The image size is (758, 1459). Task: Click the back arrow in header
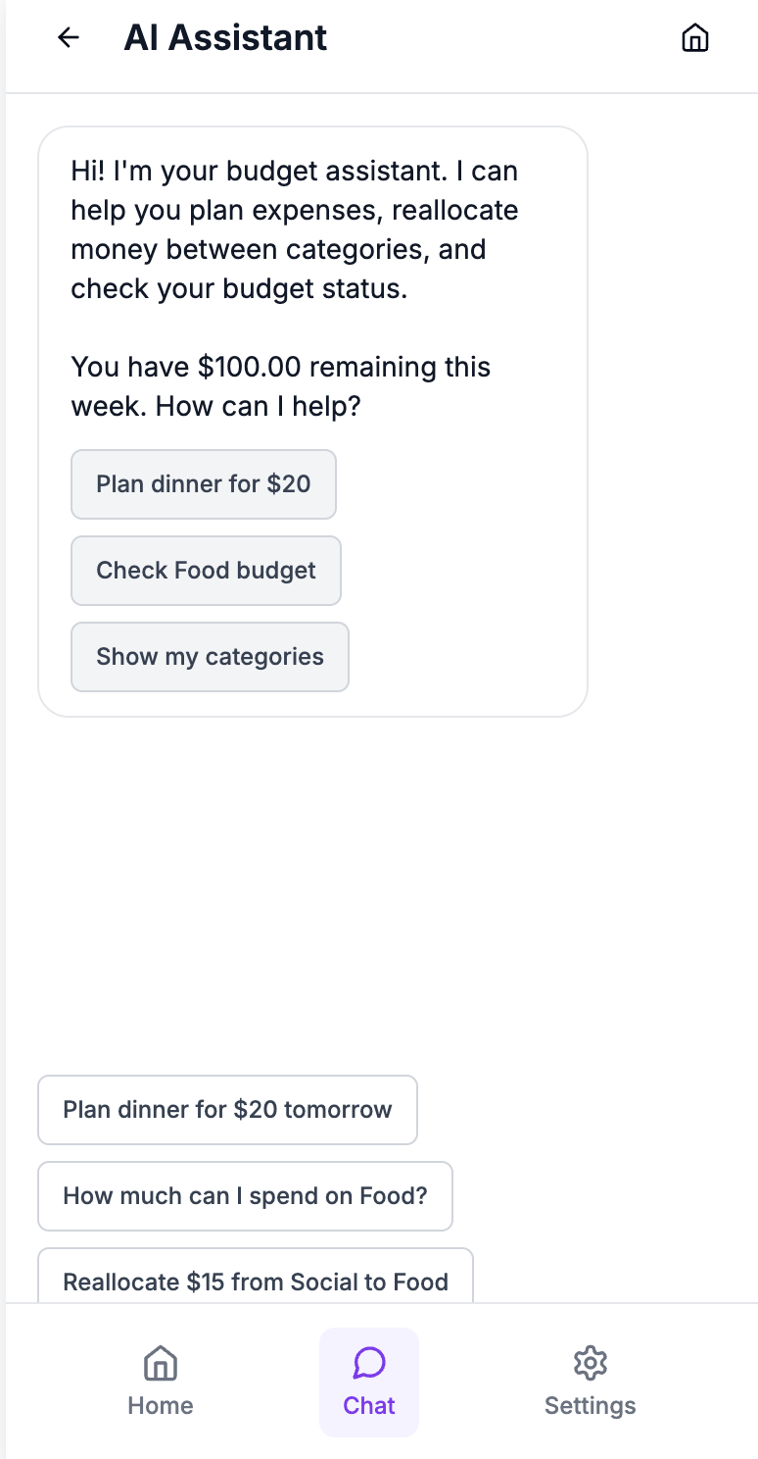click(x=68, y=38)
